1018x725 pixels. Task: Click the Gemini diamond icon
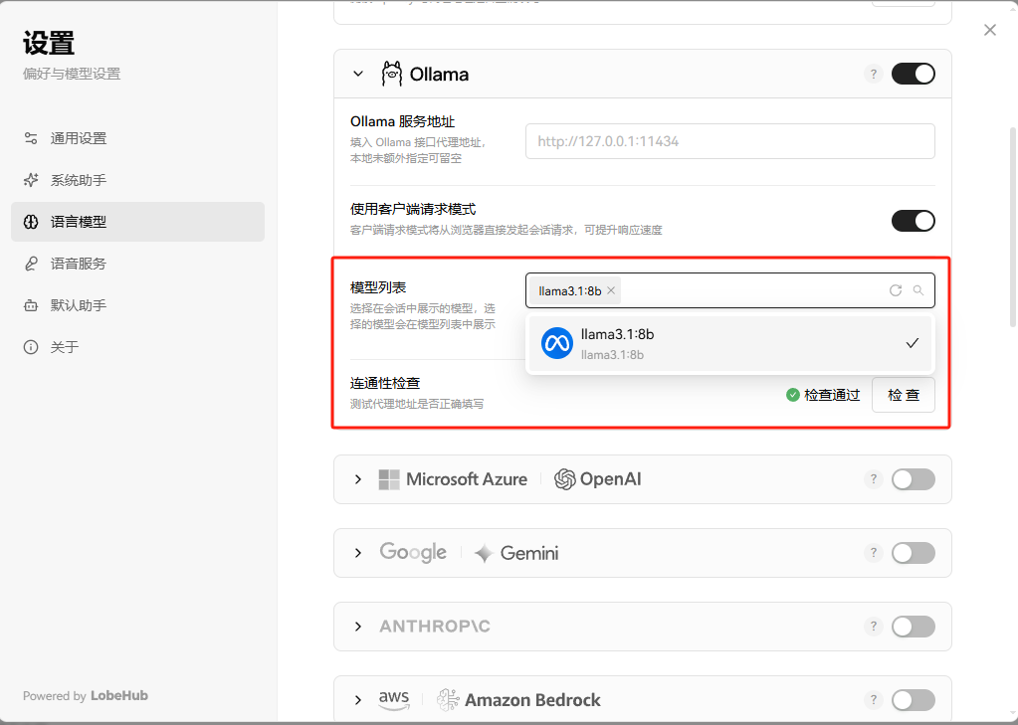coord(485,552)
